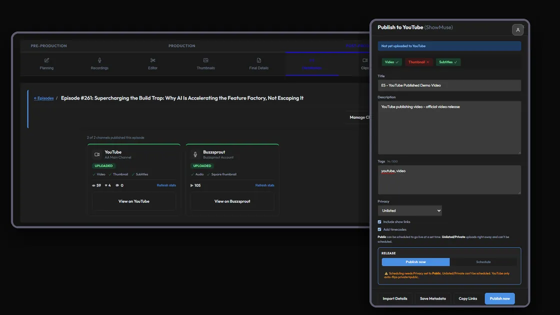Screen dimensions: 560x315
Task: Click Not yet uploaded to YouTube banner
Action: [449, 46]
